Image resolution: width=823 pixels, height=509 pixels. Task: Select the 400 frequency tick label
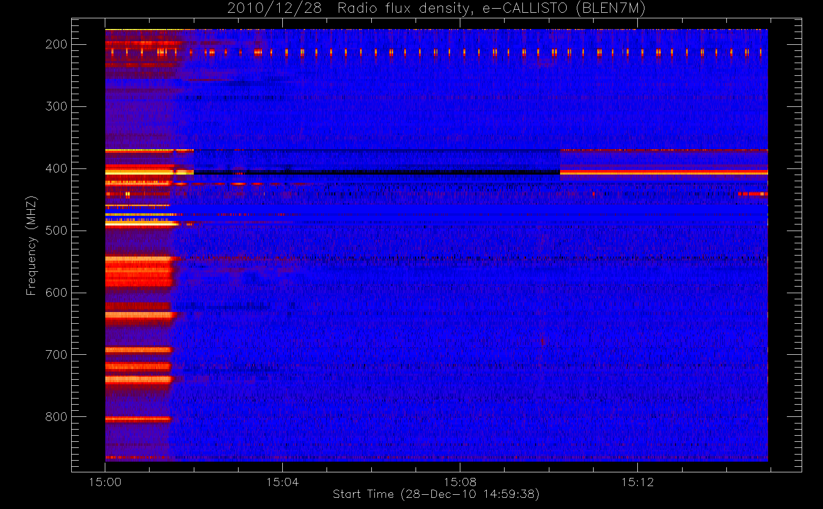(x=56, y=168)
